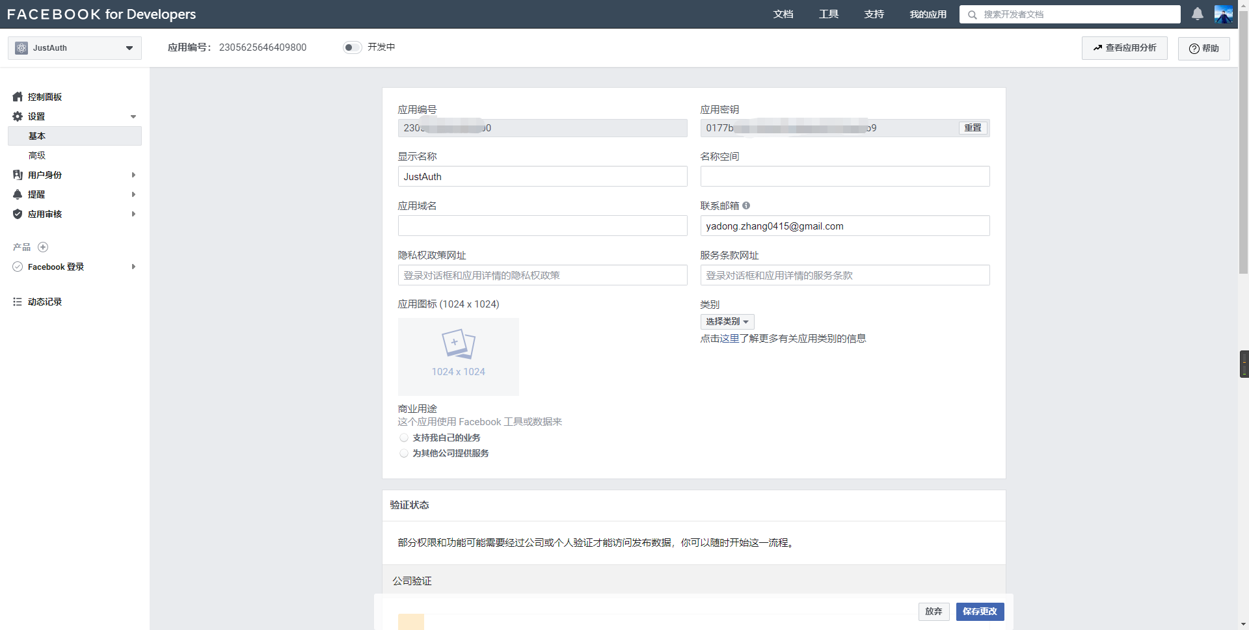Collapse the 设置 section arrow
The width and height of the screenshot is (1249, 630).
click(x=133, y=117)
